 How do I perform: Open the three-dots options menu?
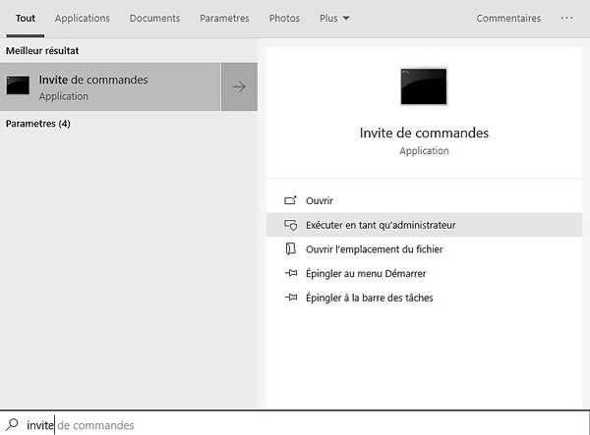[x=566, y=18]
